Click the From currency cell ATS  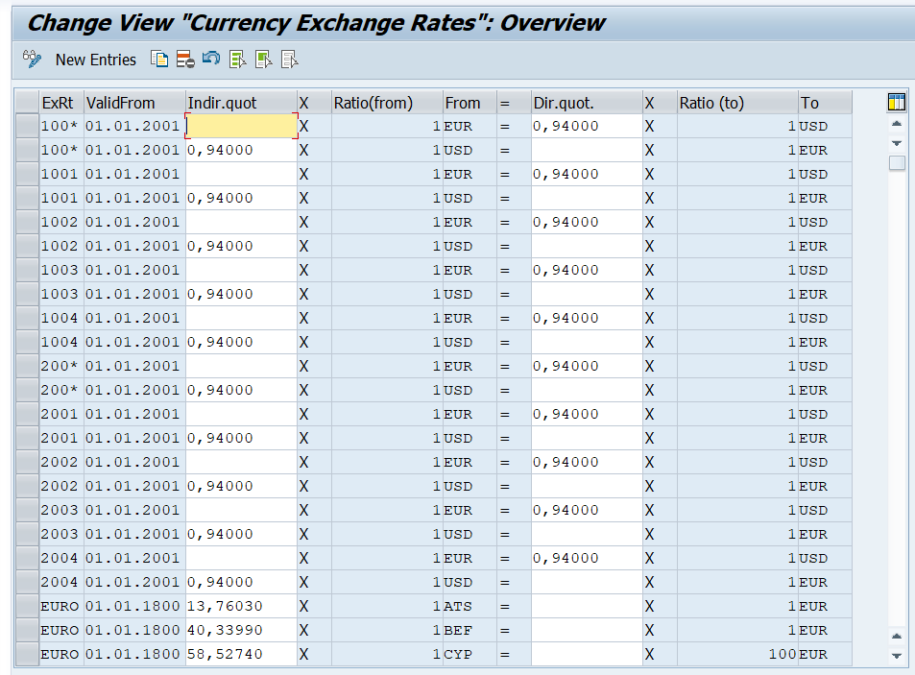[x=470, y=606]
